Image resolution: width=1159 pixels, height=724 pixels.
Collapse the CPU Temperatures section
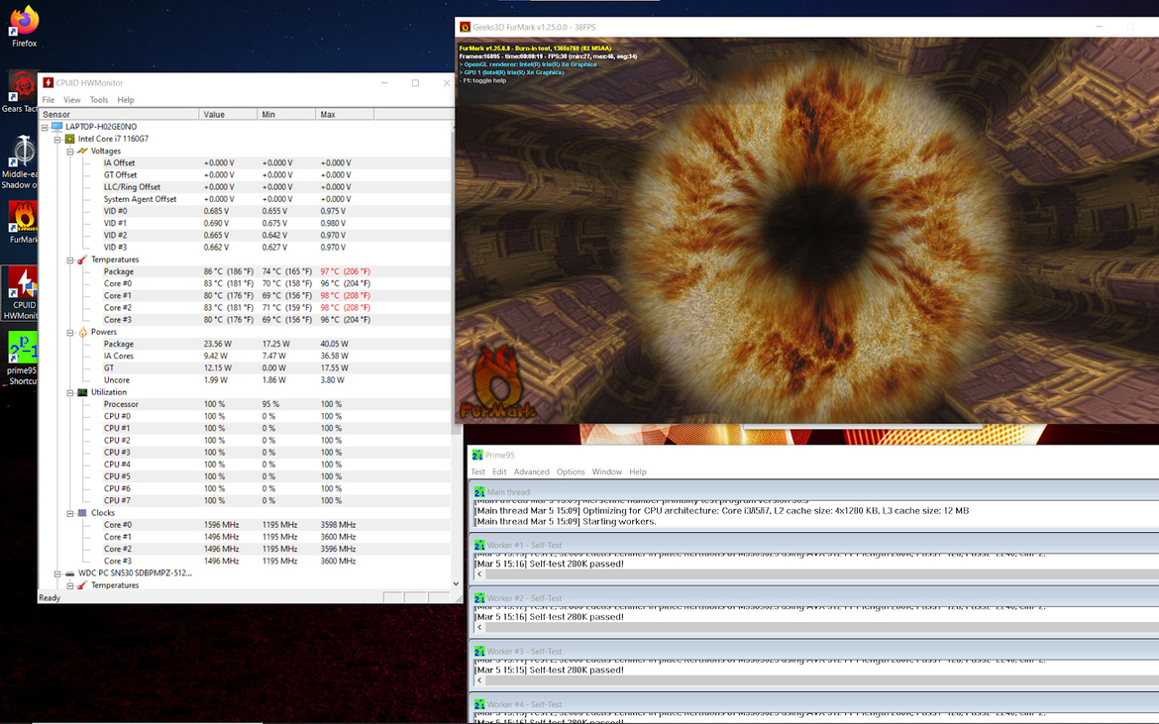point(70,260)
